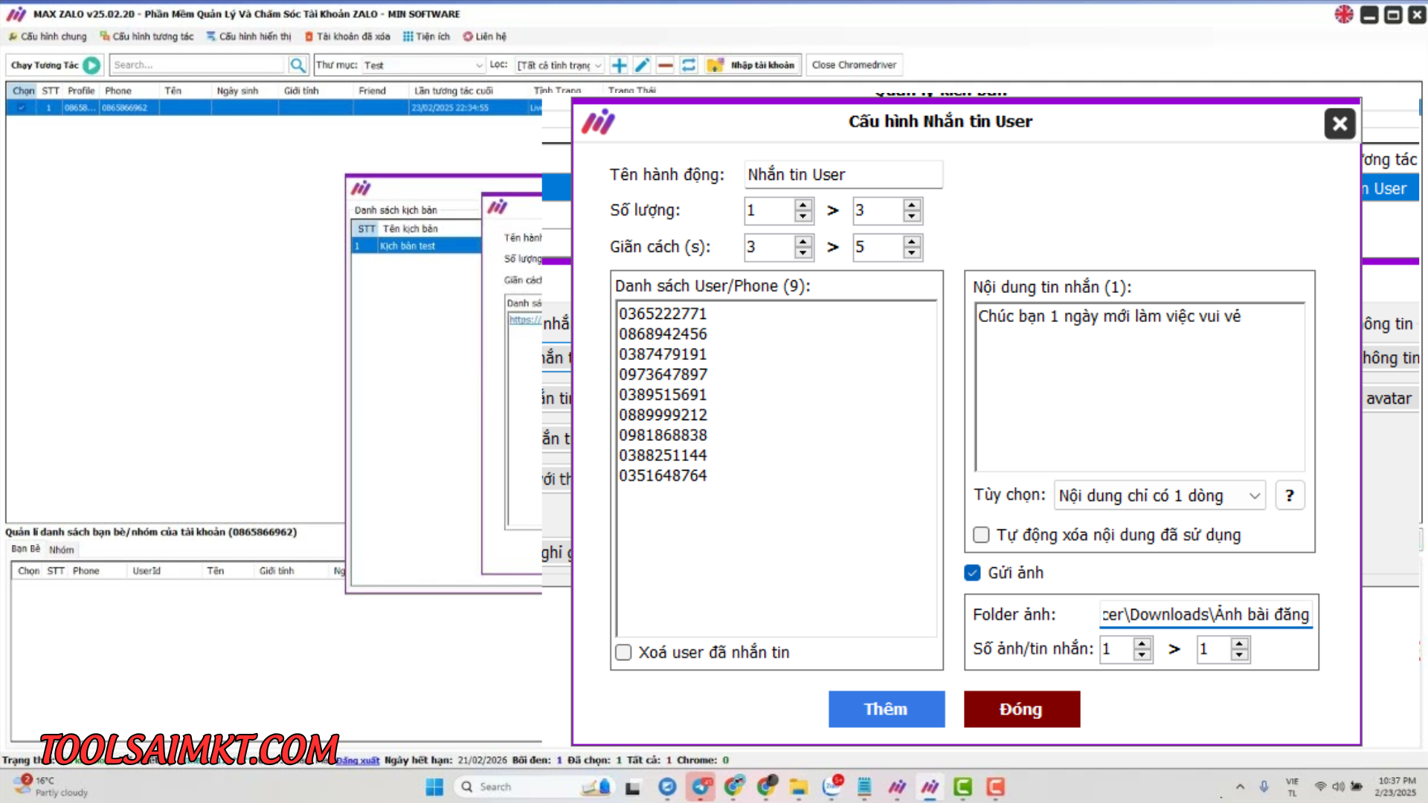
Task: Click the blue Thêm button
Action: click(x=887, y=709)
